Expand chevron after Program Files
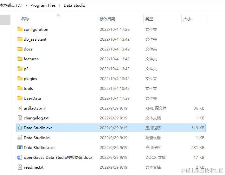Viewport: 225px width, 175px height. point(60,5)
